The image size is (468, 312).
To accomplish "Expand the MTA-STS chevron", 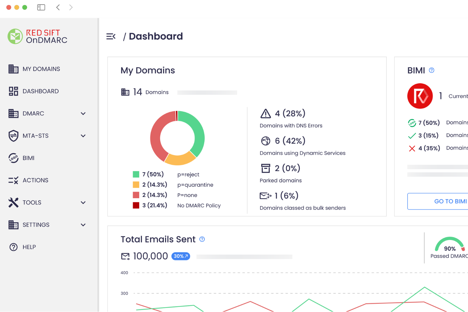I will (83, 136).
